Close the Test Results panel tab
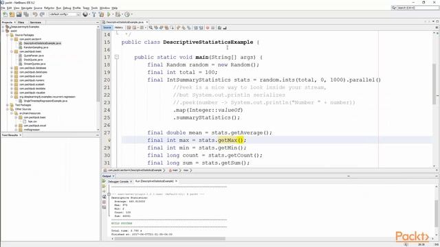This screenshot has height=247, width=440. coord(20,135)
